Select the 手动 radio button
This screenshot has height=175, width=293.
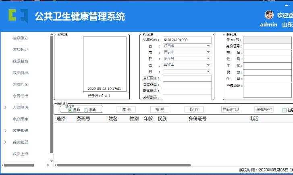[x=86, y=110]
